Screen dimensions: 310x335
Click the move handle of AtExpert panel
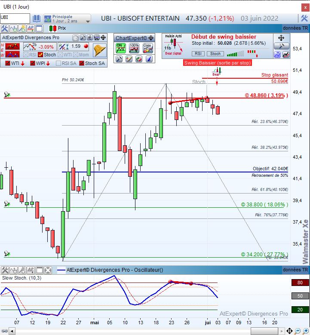103,38
